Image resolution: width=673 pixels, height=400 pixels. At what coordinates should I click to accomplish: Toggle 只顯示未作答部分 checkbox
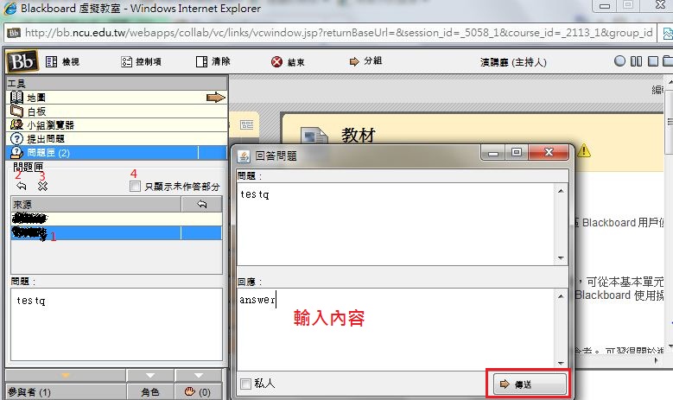134,187
